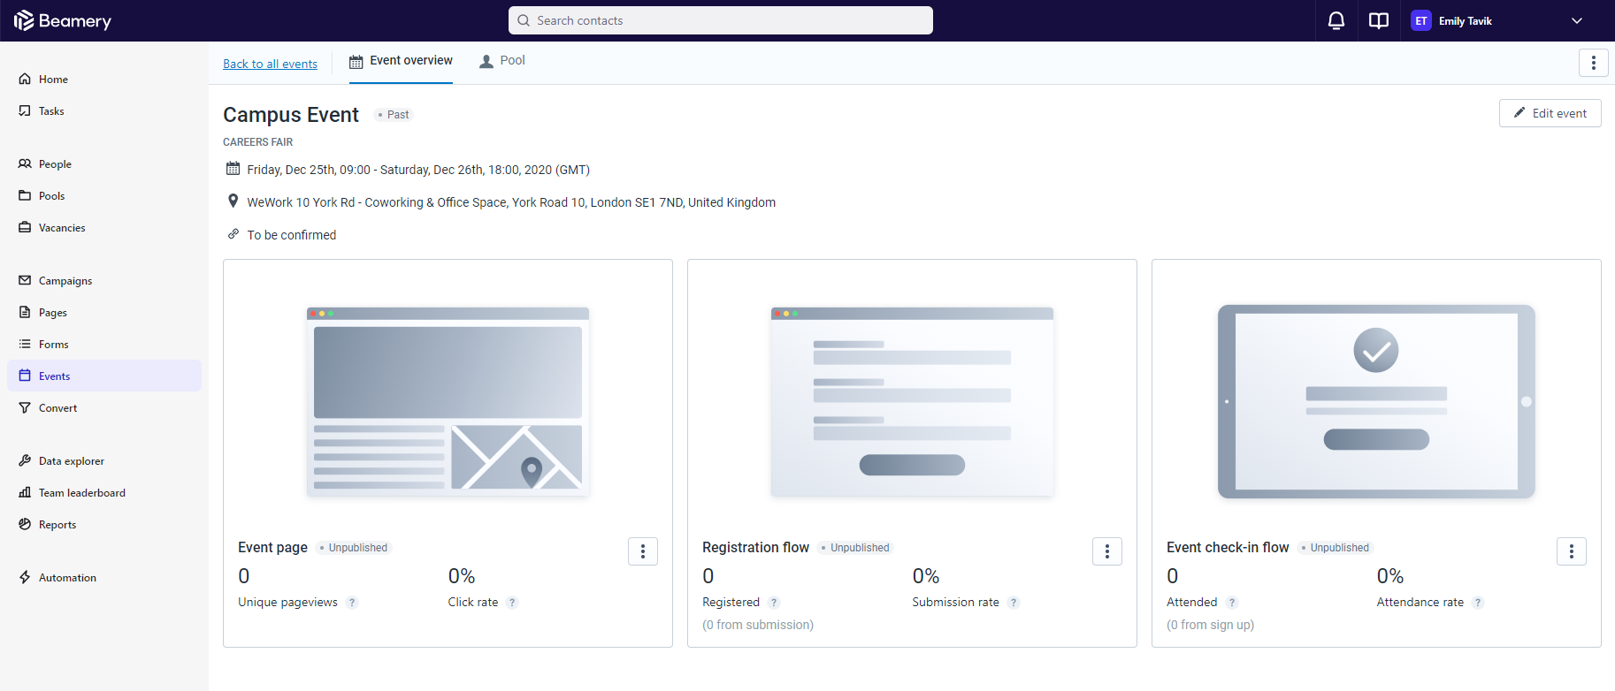Click help icon beside Click rate
The image size is (1615, 691).
click(x=512, y=603)
